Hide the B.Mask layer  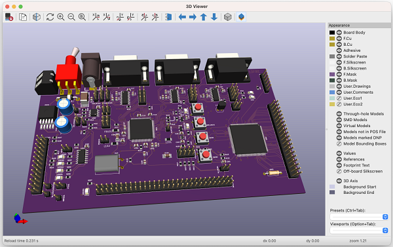tap(339, 80)
